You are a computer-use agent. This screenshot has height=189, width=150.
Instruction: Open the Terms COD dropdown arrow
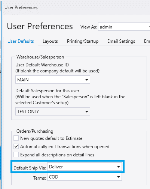click(119, 177)
